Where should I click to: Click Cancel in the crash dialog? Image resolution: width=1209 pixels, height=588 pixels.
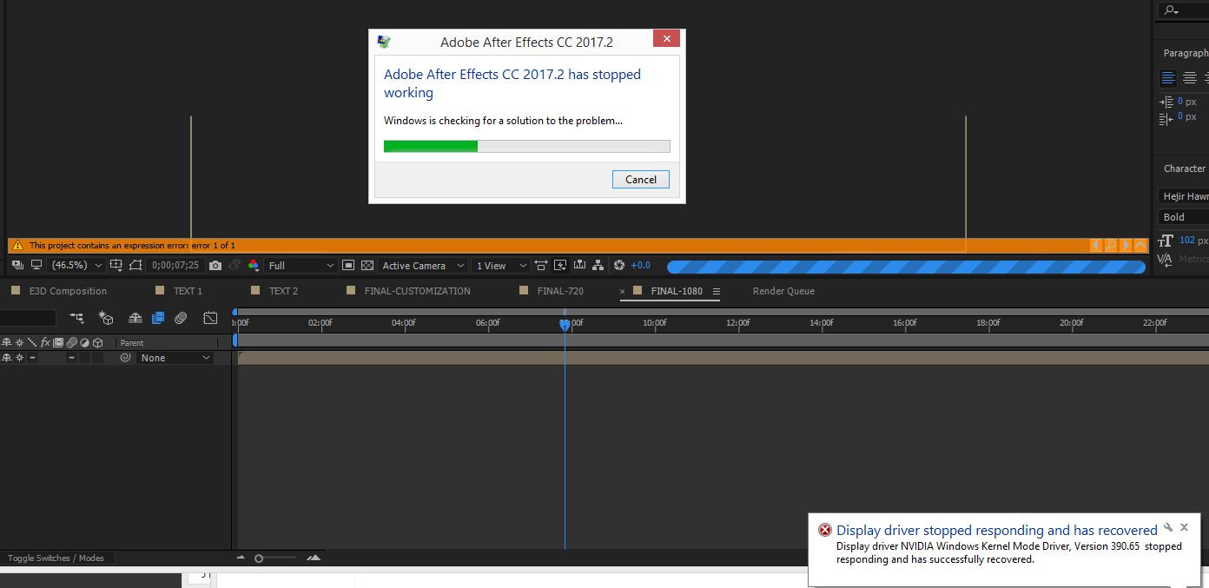[641, 180]
